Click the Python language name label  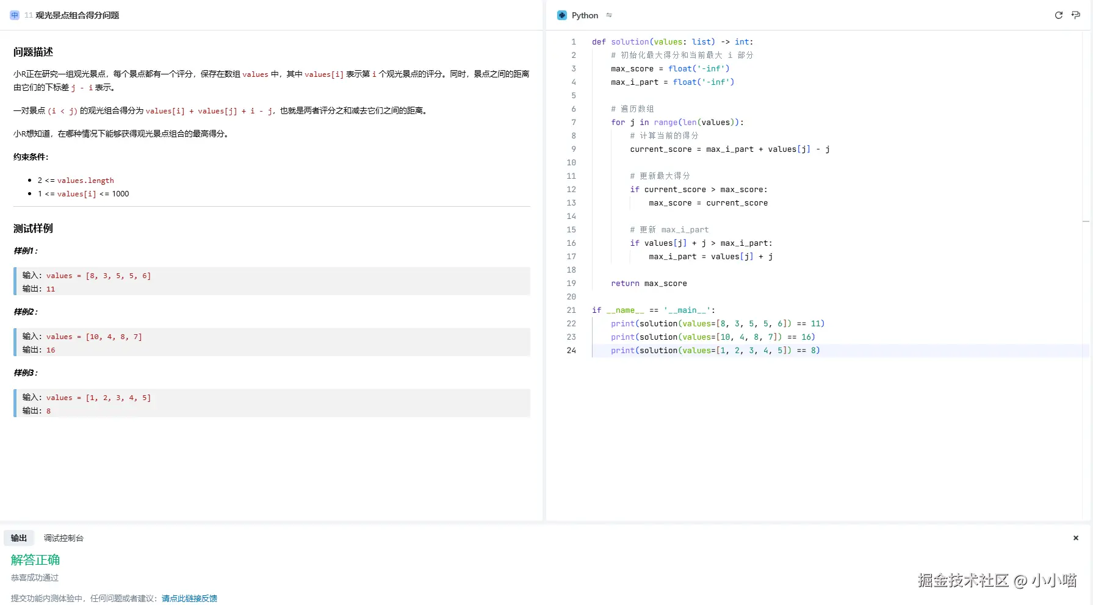click(585, 15)
